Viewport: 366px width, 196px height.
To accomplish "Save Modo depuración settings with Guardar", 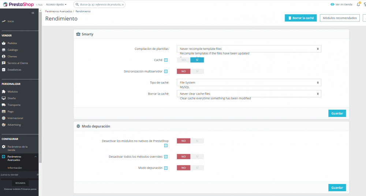I will click(x=337, y=188).
